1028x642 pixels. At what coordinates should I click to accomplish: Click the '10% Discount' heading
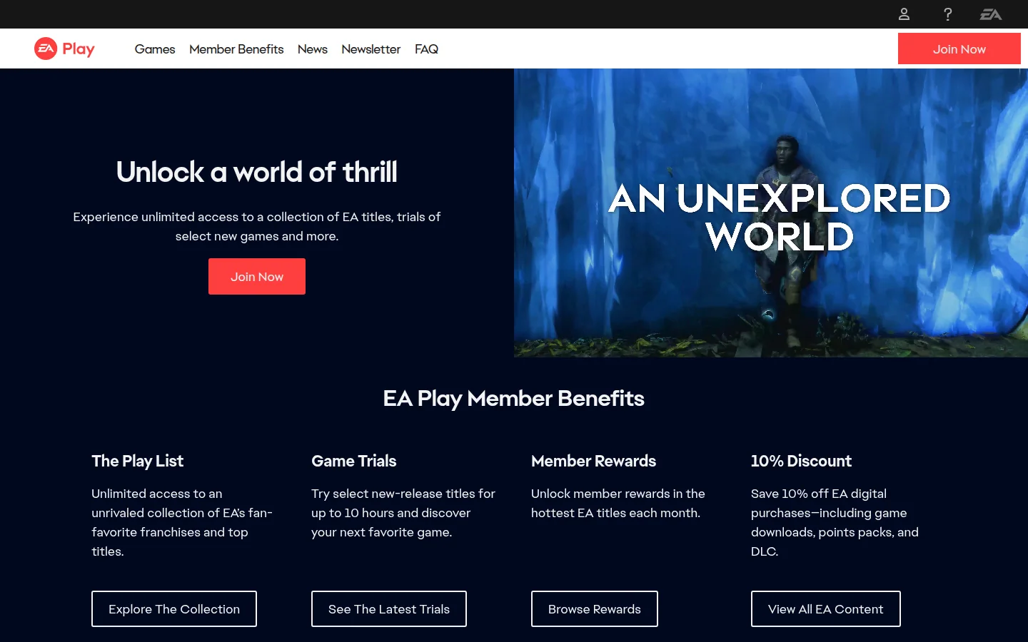[x=801, y=461]
